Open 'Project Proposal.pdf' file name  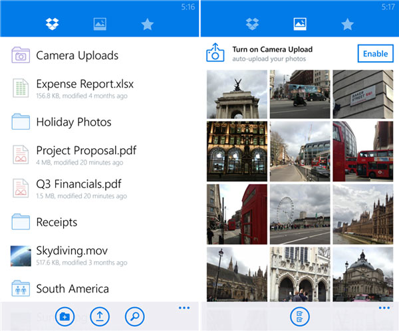pos(86,150)
